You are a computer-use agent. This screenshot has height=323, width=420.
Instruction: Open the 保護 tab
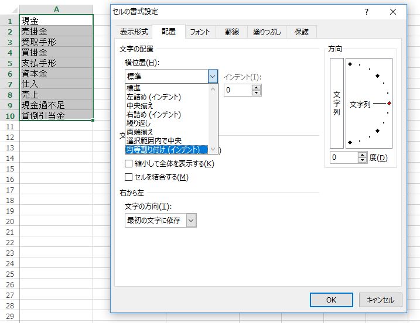[x=301, y=32]
